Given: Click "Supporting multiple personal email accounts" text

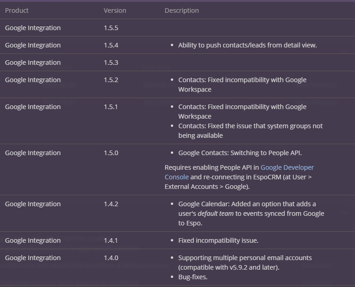Looking at the screenshot, I should pos(245,258).
